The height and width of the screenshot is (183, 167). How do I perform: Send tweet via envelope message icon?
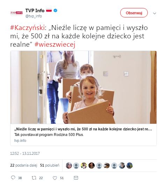pyautogui.click(x=76, y=178)
